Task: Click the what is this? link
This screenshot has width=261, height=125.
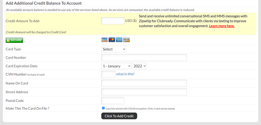Action: pos(125,74)
